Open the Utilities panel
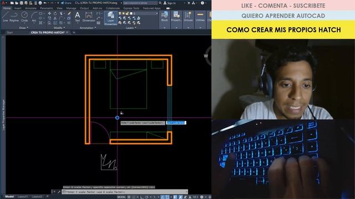Image resolution: width=355 pixels, height=199 pixels. 200,17
